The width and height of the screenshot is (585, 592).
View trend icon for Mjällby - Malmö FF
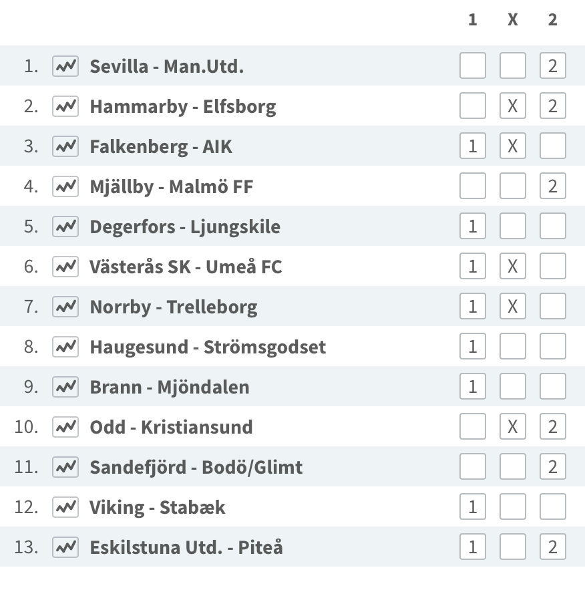click(65, 186)
